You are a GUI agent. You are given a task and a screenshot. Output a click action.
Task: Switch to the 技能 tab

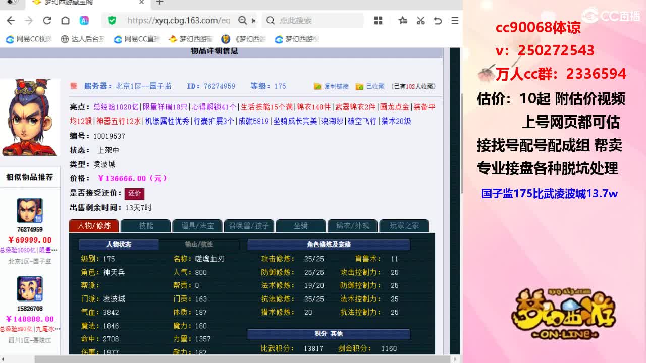(x=146, y=226)
